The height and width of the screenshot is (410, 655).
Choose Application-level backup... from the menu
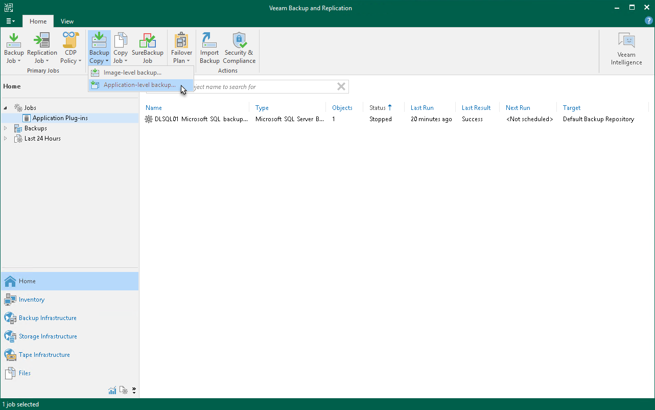coord(141,85)
